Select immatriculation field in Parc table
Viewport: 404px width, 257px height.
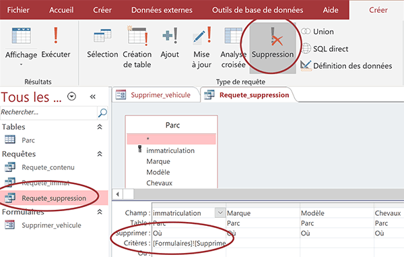[170, 150]
